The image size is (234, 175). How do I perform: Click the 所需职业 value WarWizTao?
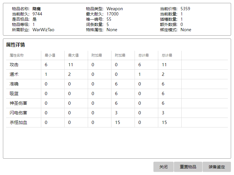click(x=43, y=30)
